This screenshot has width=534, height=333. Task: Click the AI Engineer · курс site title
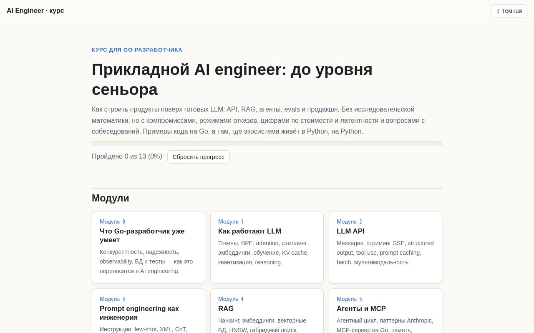[x=35, y=11]
